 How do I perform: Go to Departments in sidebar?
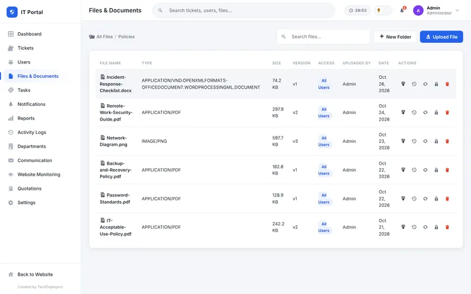point(40,146)
